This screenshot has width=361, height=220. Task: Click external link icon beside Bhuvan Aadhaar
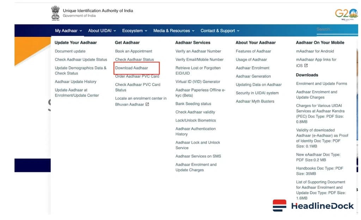(x=147, y=104)
